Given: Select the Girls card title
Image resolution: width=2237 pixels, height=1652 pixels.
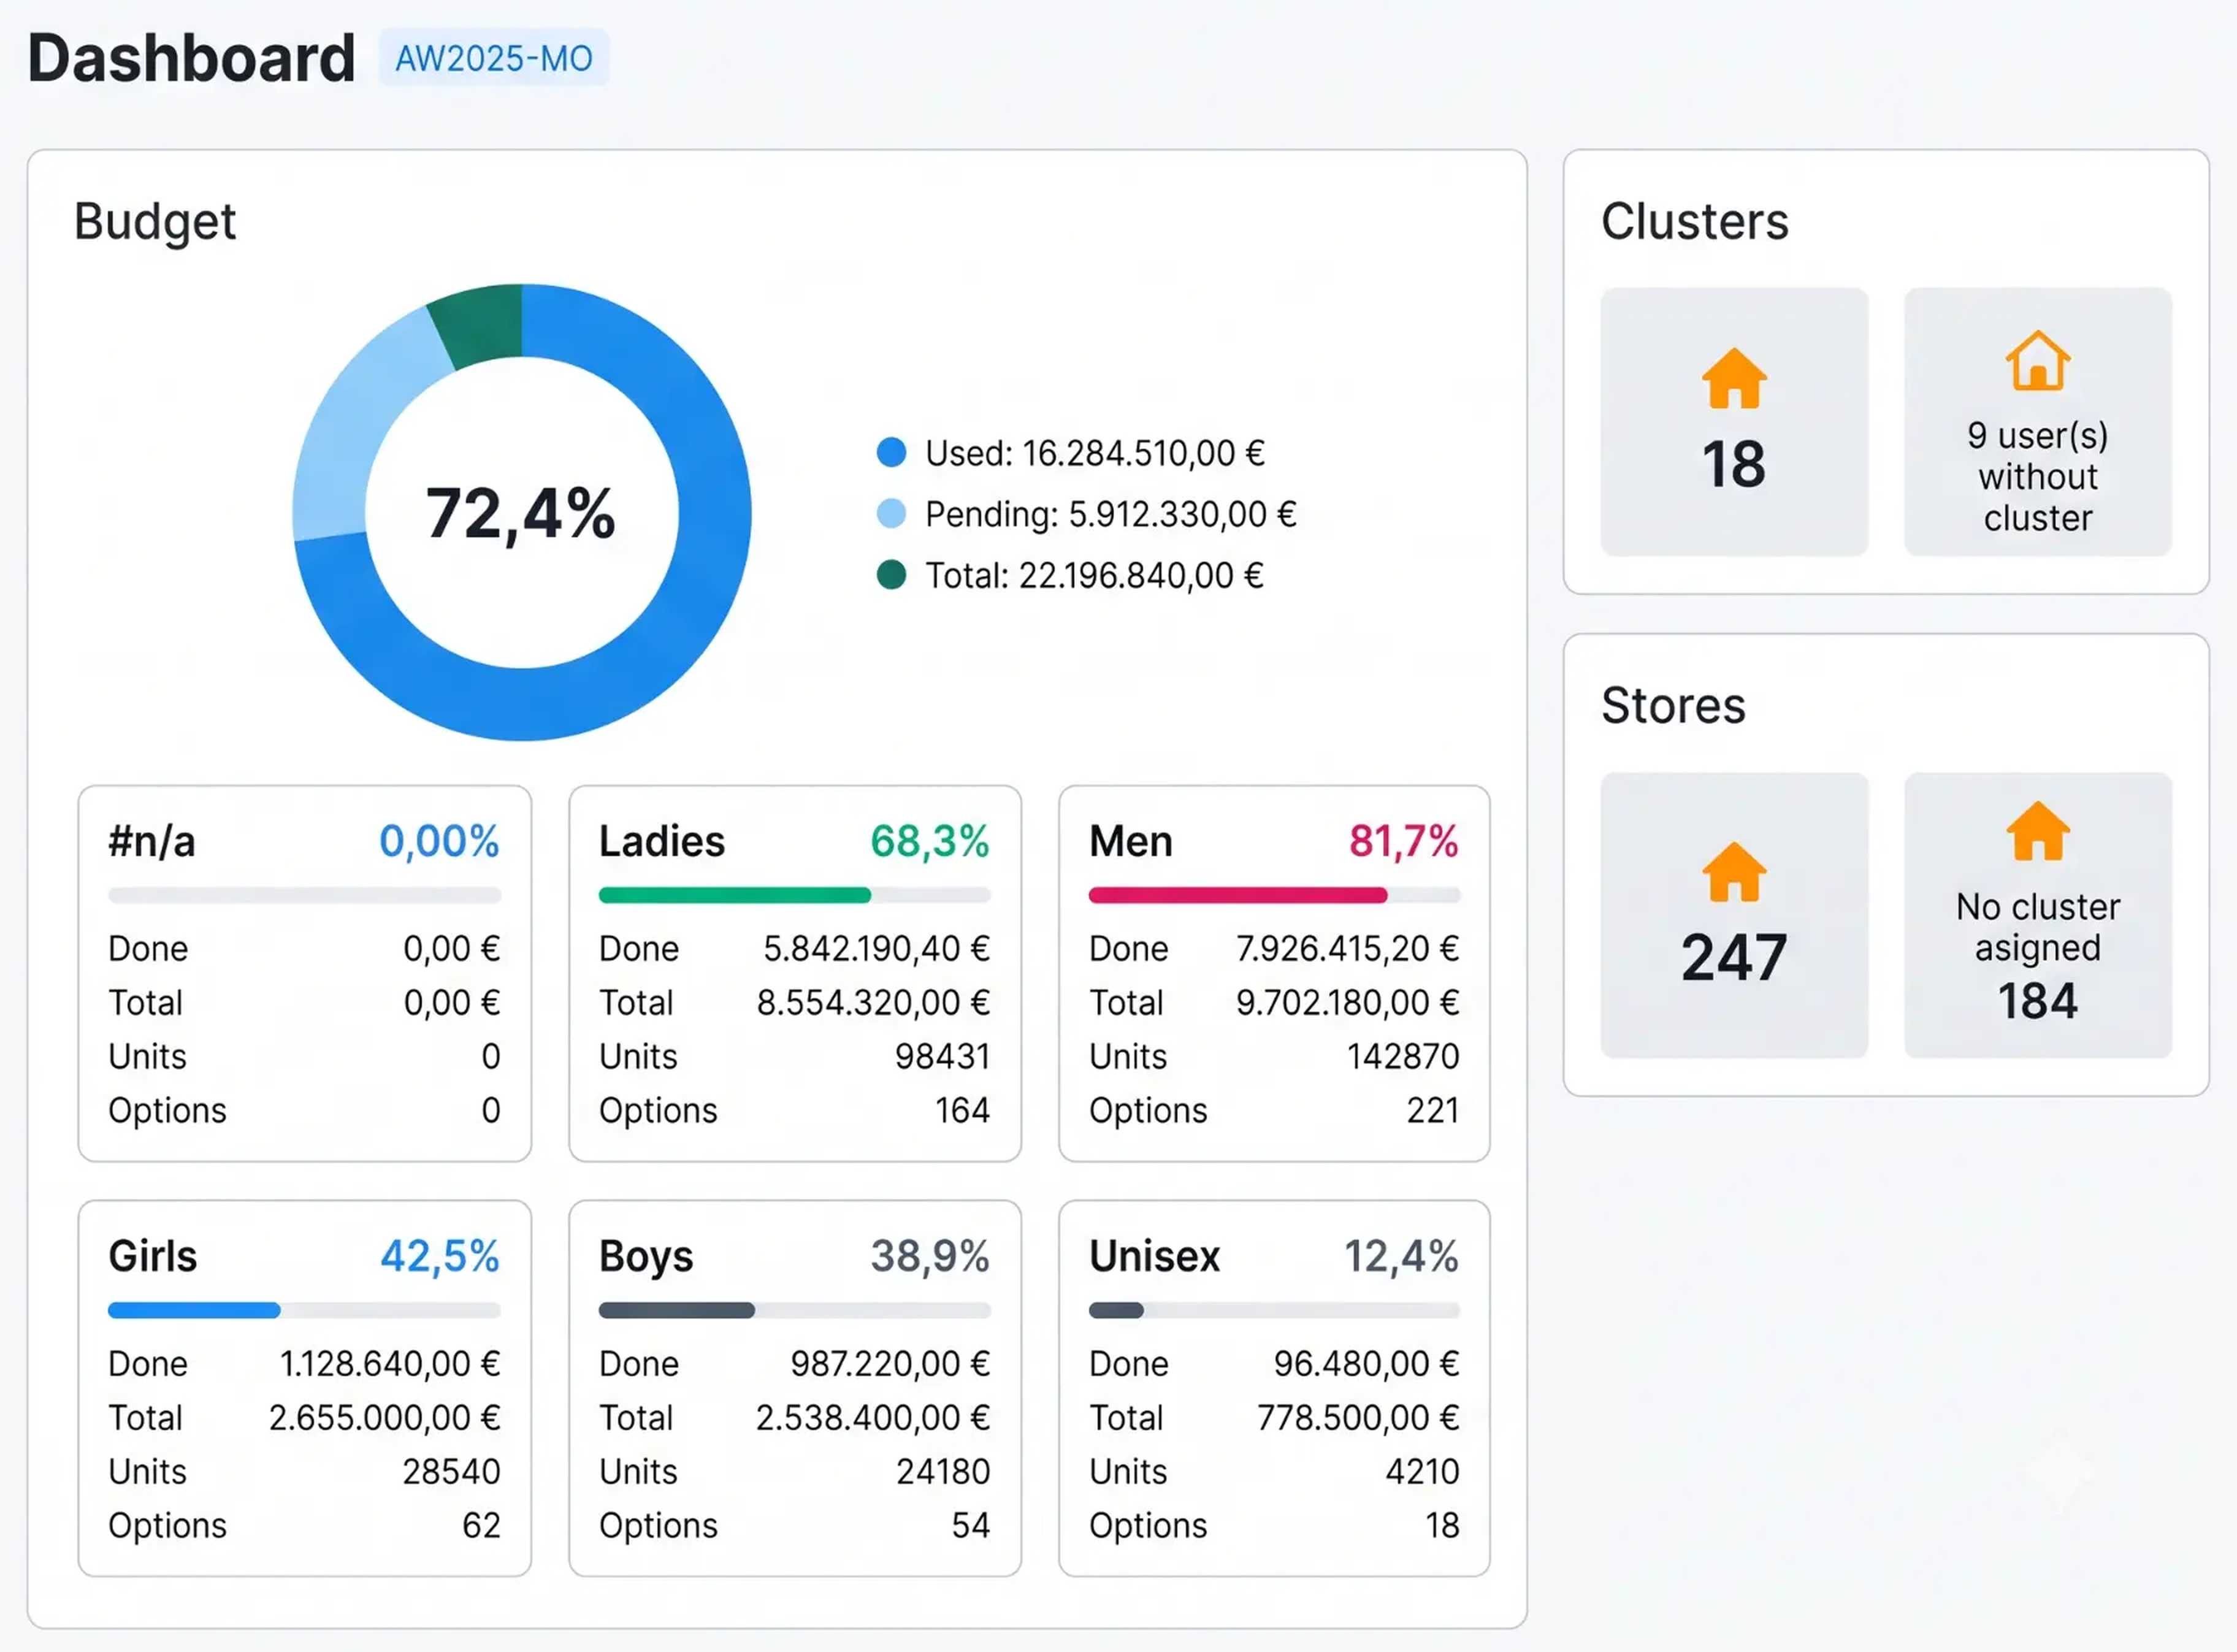Looking at the screenshot, I should (x=153, y=1256).
